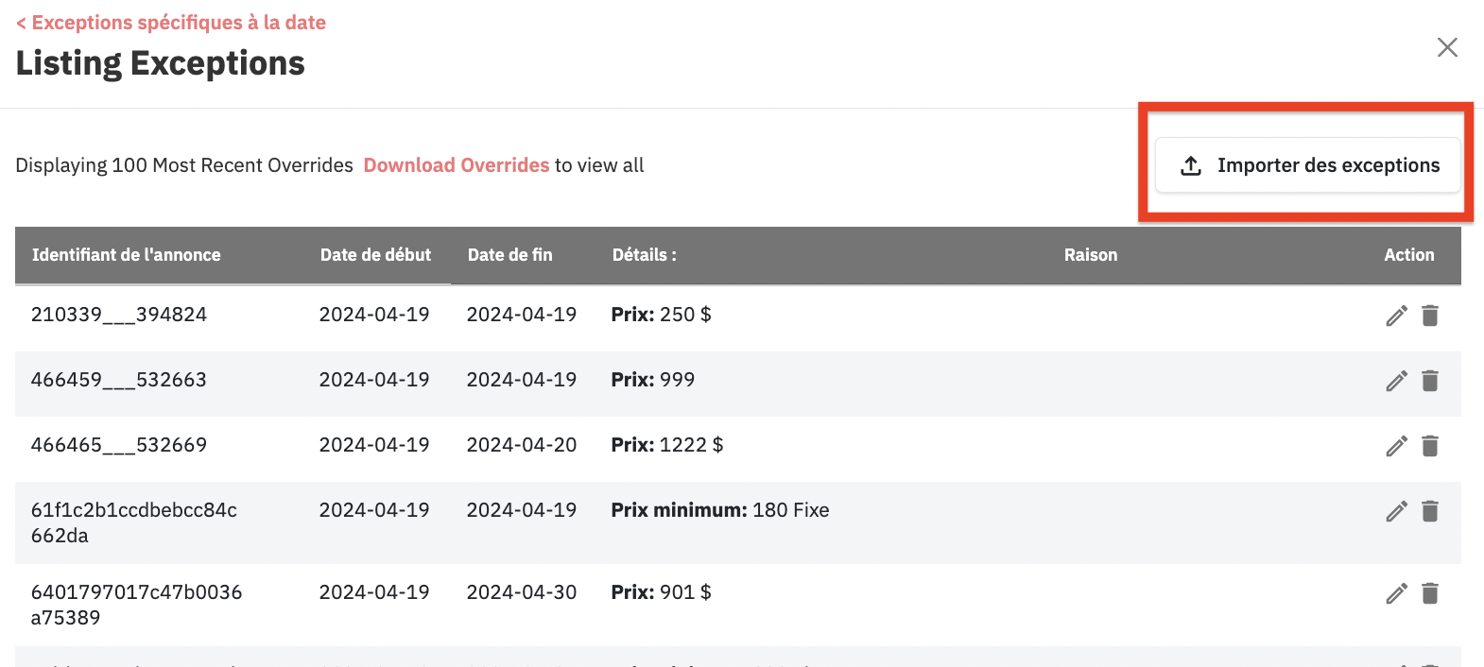Close the Listing Exceptions panel
The image size is (1484, 667).
click(x=1447, y=47)
